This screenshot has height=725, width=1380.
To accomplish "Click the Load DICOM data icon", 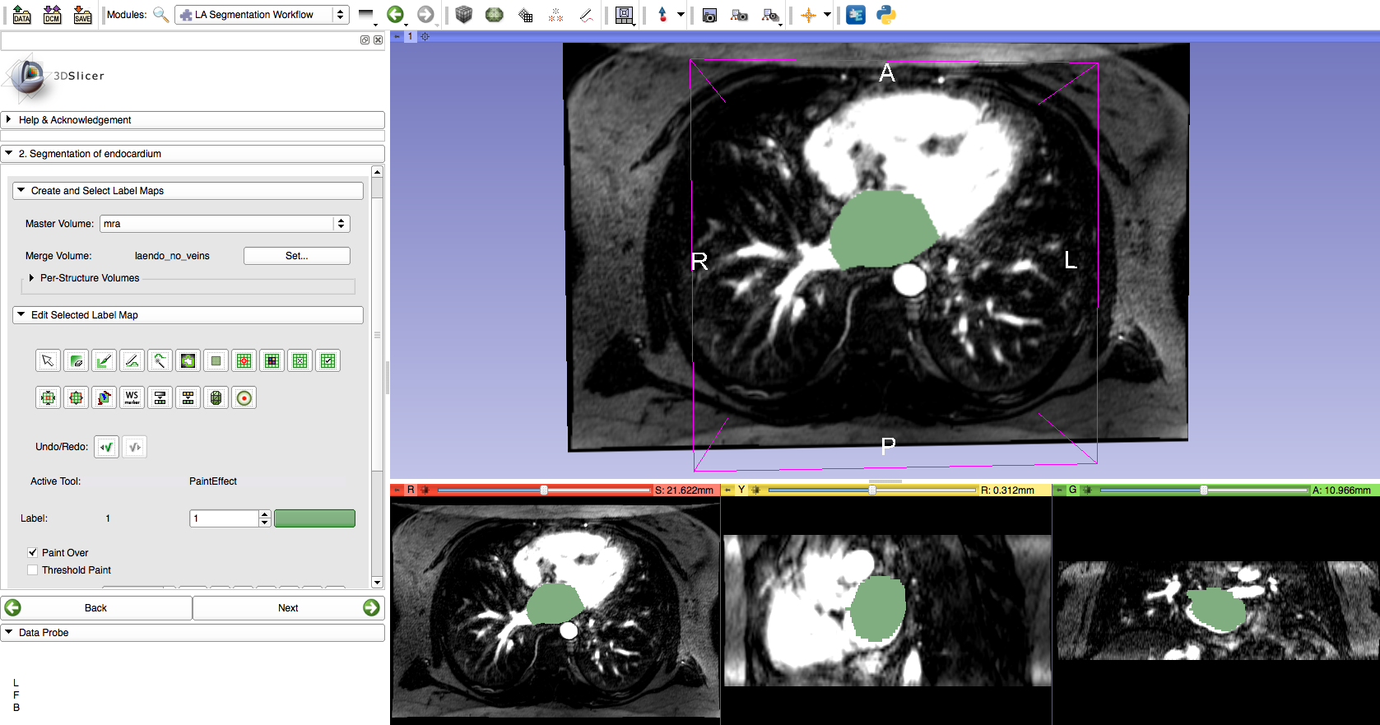I will [x=52, y=15].
